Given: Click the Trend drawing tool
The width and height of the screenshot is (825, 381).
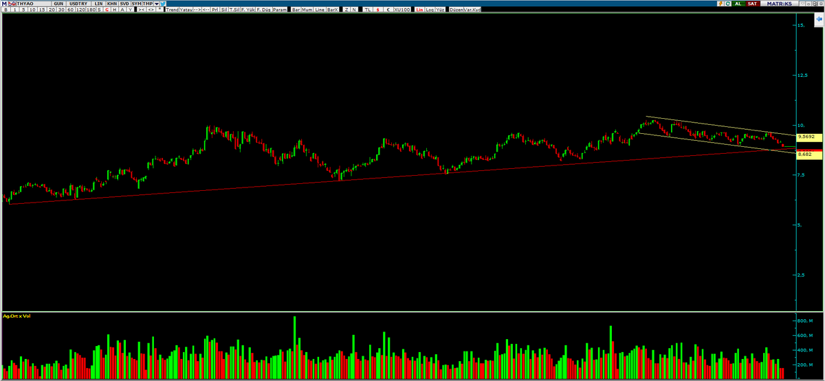Looking at the screenshot, I should pos(172,10).
